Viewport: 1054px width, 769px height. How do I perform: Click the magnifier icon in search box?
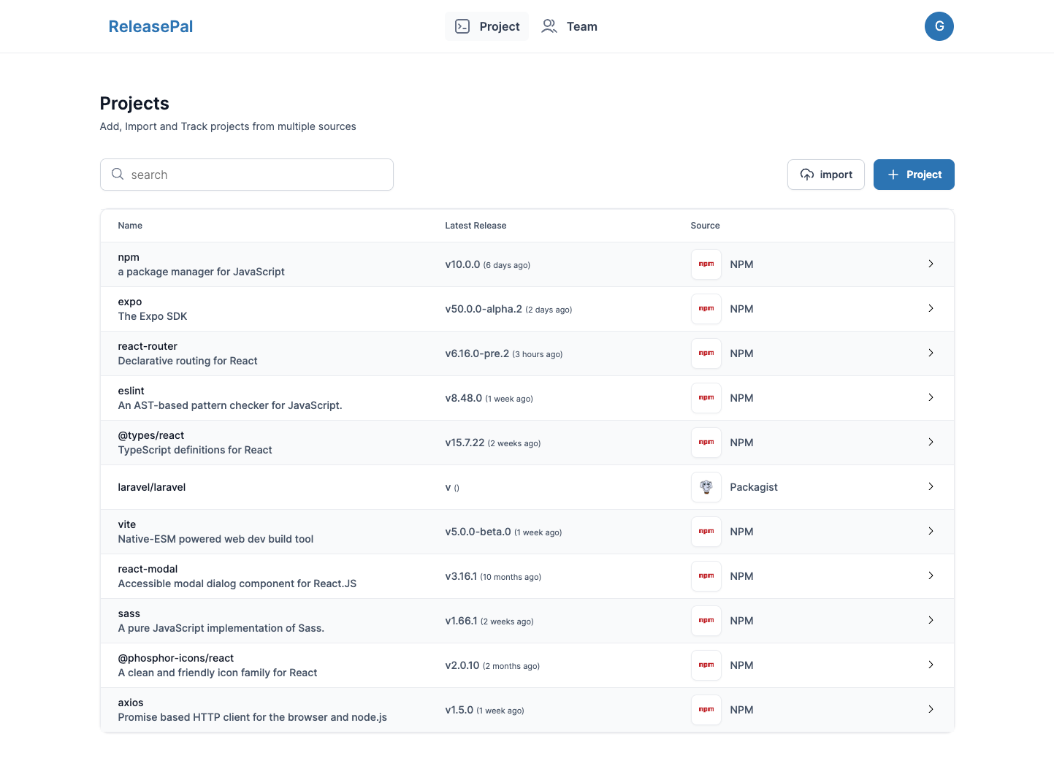click(x=118, y=174)
